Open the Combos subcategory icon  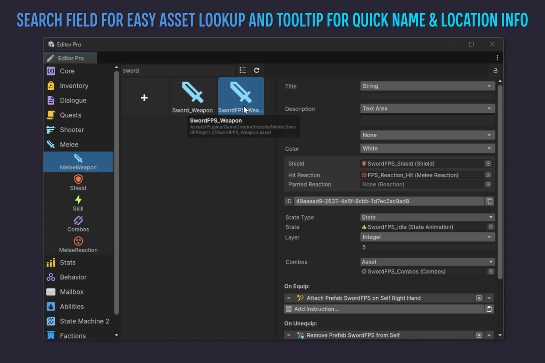click(78, 222)
